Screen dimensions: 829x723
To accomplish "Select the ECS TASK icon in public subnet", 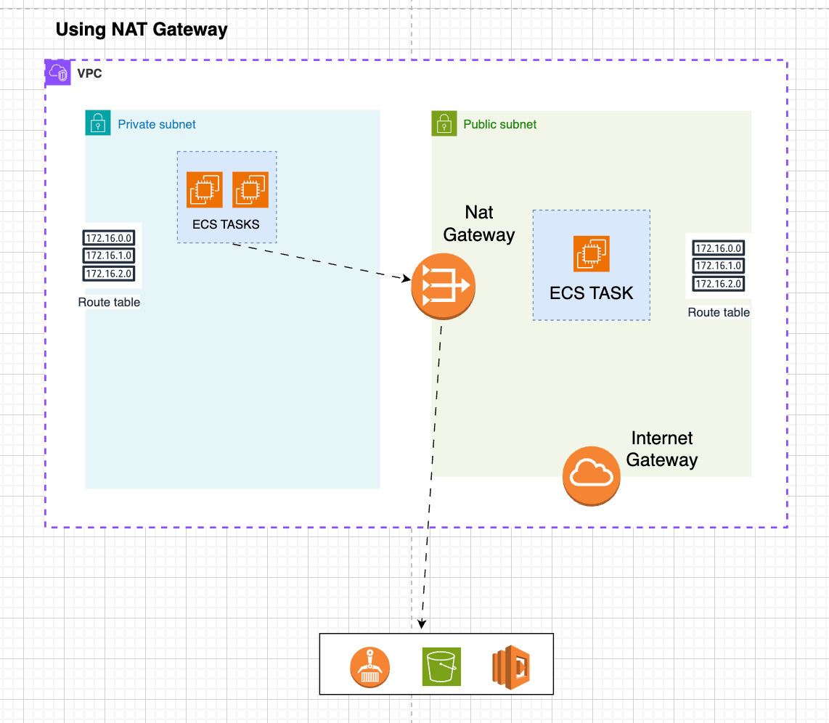I will point(592,253).
